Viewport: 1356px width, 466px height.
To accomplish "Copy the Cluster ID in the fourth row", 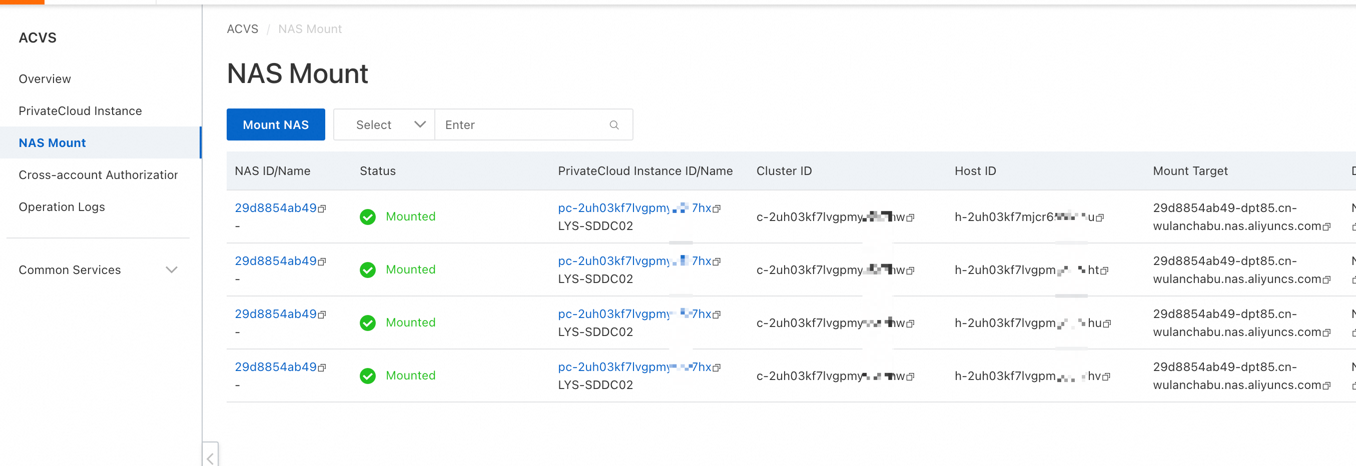I will pyautogui.click(x=911, y=376).
